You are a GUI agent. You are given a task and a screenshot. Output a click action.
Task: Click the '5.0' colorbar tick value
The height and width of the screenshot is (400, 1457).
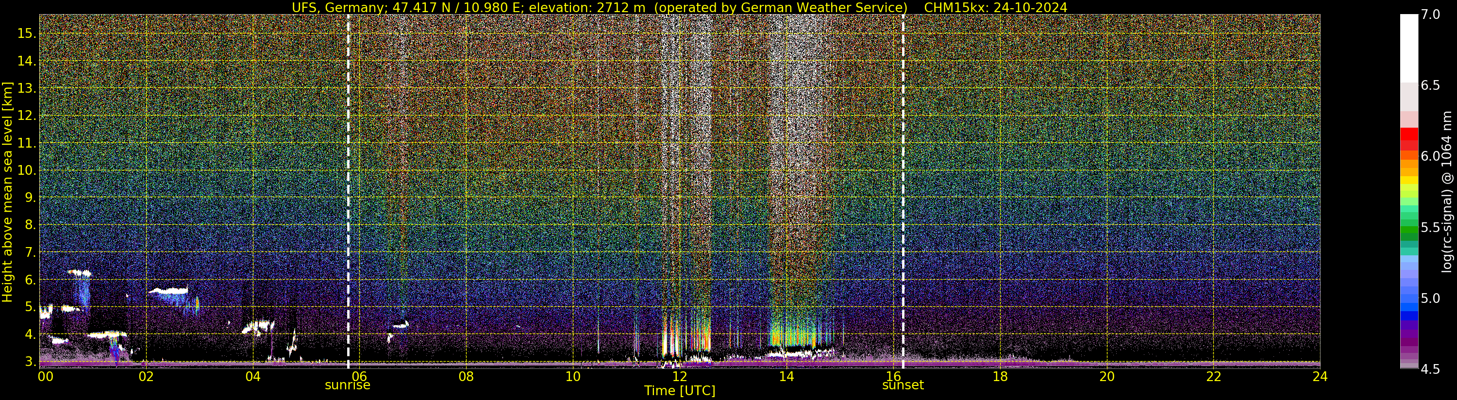[1430, 298]
